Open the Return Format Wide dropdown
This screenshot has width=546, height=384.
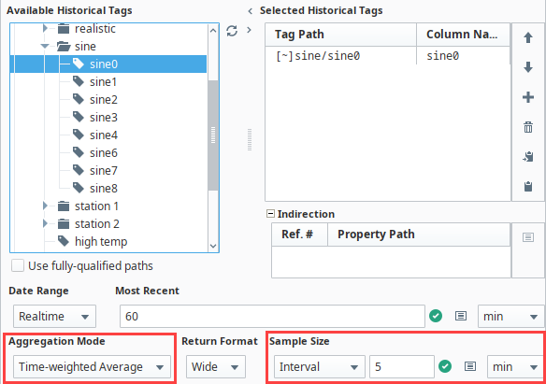tap(216, 366)
